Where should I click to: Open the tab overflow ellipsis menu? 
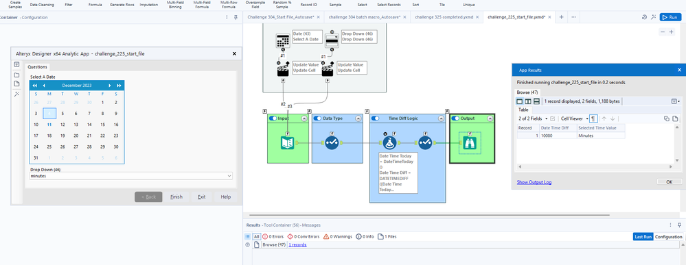pyautogui.click(x=573, y=17)
